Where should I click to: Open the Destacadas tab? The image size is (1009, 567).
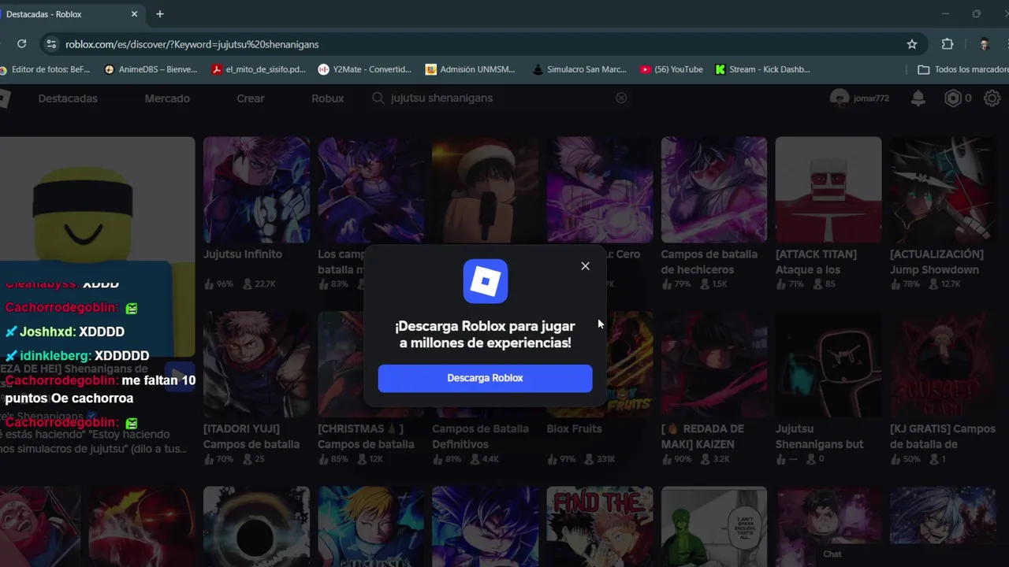68,98
